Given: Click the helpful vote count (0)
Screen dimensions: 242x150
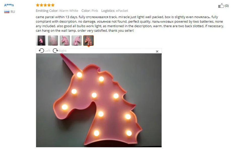Looking at the screenshot, I should click(227, 6).
